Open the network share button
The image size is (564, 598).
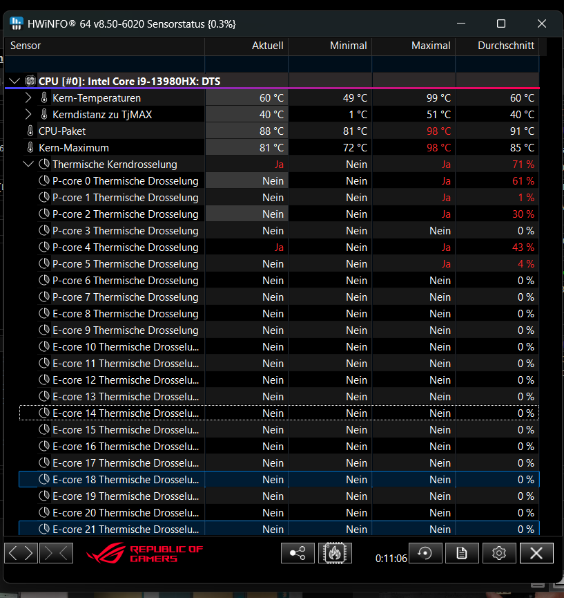coord(298,553)
